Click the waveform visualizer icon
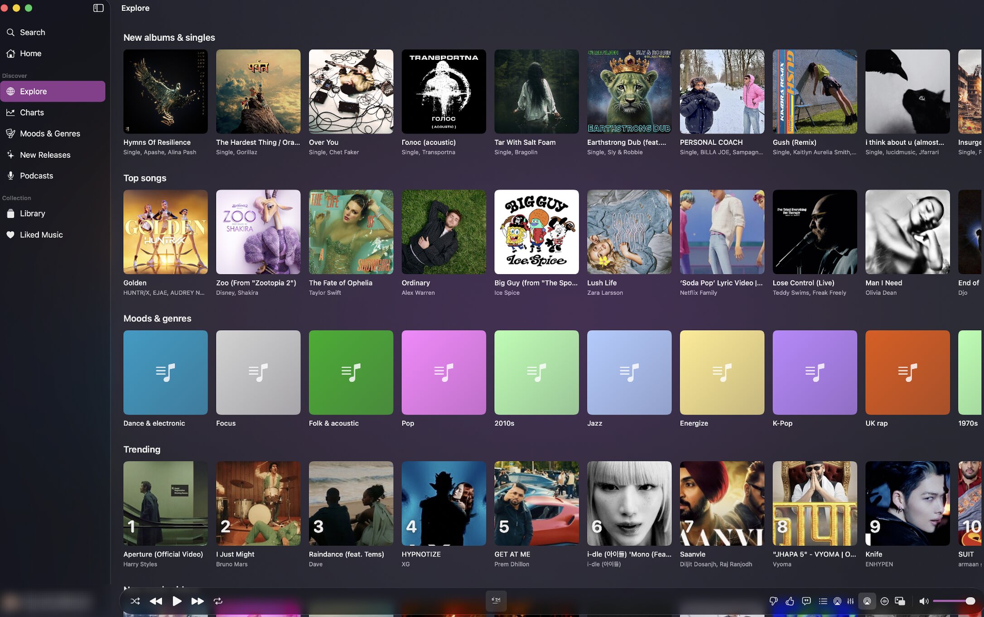The image size is (984, 617). pos(884,601)
